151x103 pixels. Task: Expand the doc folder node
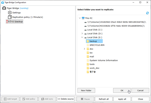coord(84,49)
